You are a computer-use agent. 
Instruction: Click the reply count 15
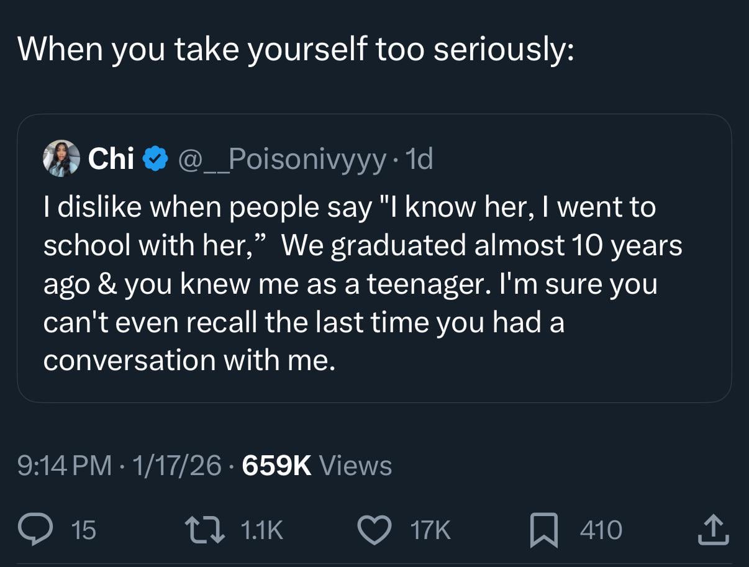tap(84, 530)
